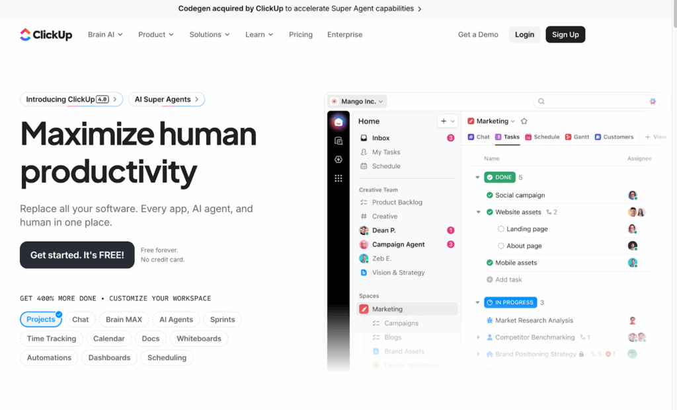Click the Get started. It's FREE! button

coord(77,255)
